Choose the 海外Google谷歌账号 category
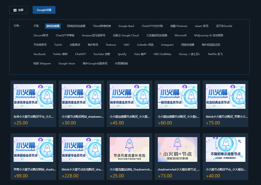Viewport: 261px width, 185px height. [95, 63]
